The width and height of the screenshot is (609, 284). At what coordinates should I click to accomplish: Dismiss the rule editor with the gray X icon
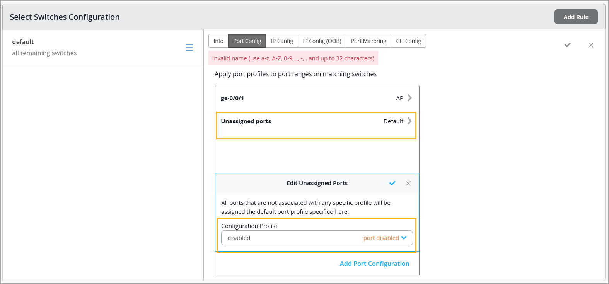590,45
